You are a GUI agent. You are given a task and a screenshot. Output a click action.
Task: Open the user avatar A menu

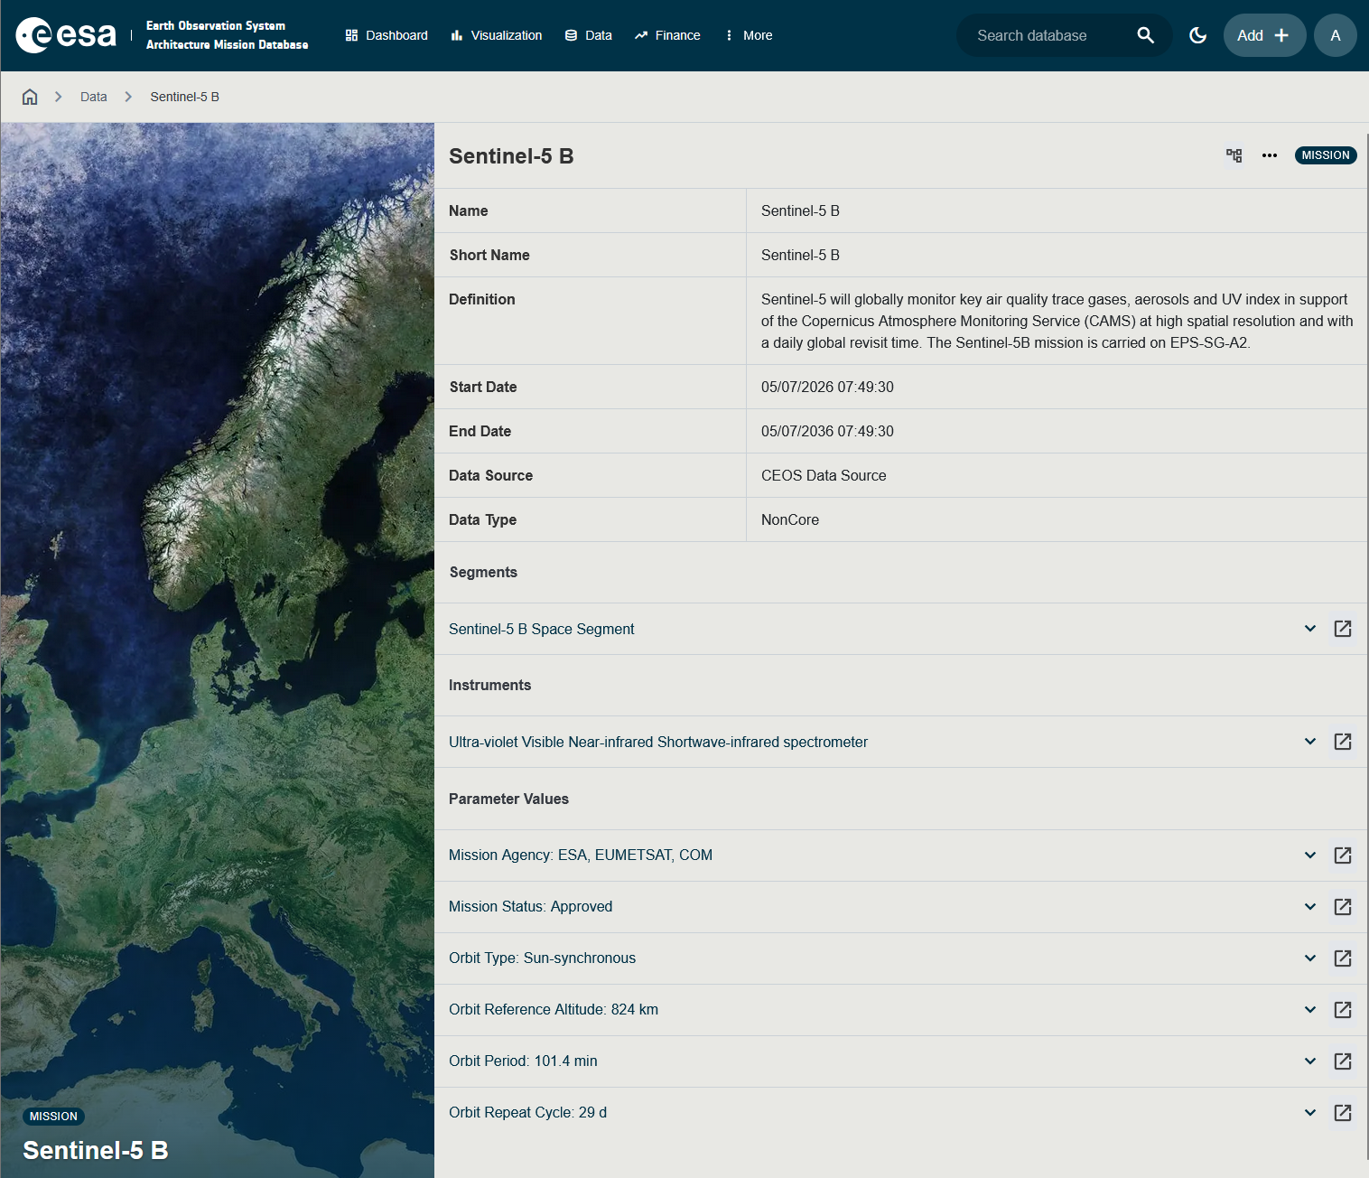coord(1336,35)
